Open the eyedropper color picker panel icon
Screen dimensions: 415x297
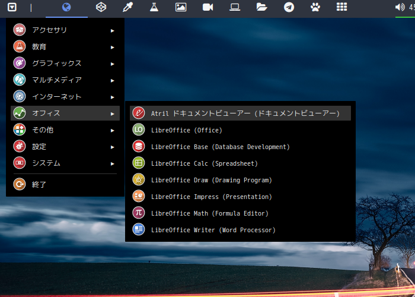pyautogui.click(x=127, y=7)
